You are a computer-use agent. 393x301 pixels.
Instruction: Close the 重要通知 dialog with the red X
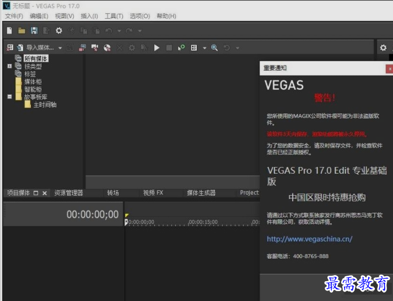tap(390, 69)
